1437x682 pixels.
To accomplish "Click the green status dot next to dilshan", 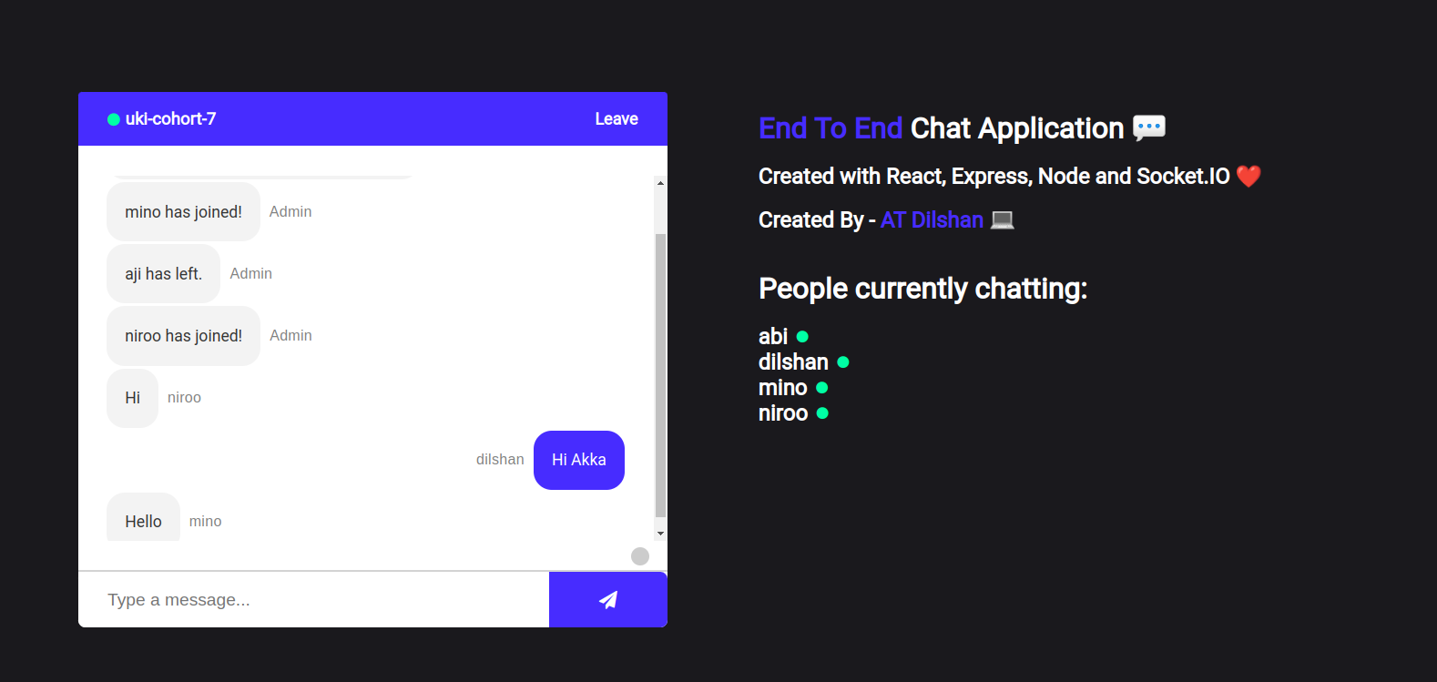I will click(x=843, y=362).
